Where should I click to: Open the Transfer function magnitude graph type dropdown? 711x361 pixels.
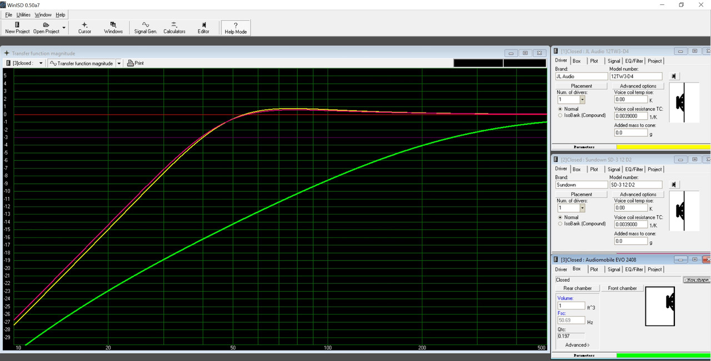click(119, 63)
